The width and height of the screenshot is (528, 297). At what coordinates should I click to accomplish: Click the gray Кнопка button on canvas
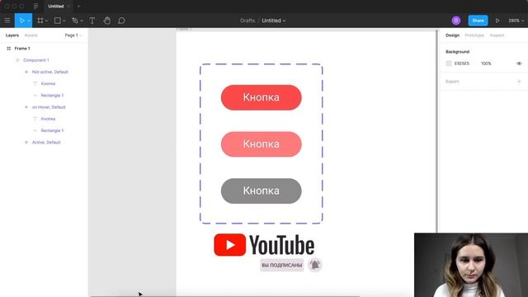(261, 191)
